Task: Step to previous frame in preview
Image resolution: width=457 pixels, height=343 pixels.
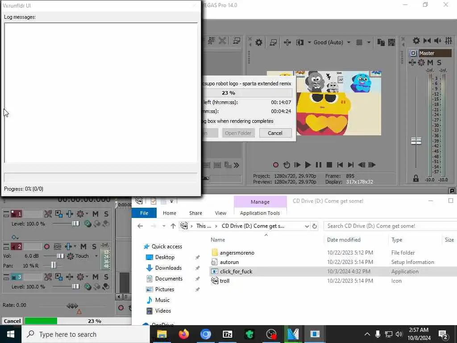Action: click(361, 165)
